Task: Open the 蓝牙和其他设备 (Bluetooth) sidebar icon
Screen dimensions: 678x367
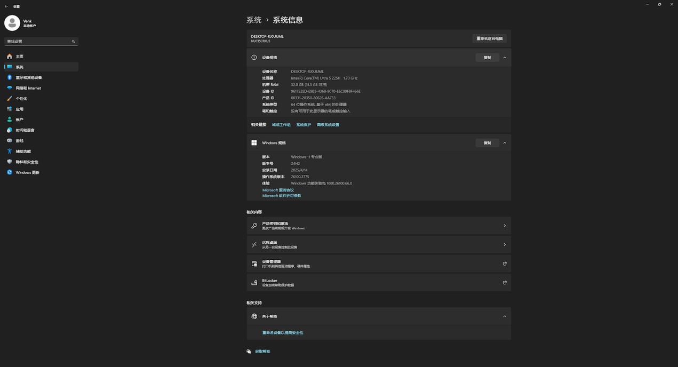Action: (10, 77)
